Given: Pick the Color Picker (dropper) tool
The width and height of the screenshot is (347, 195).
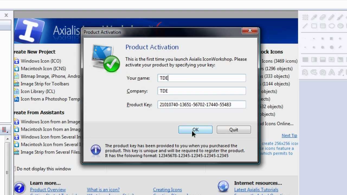Looking at the screenshot, I should click(314, 17).
